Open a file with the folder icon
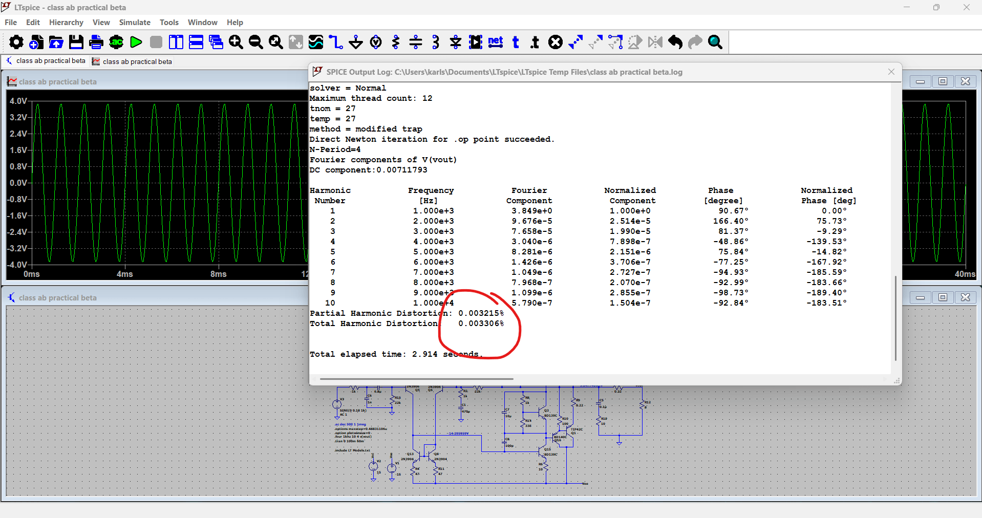982x518 pixels. click(56, 42)
